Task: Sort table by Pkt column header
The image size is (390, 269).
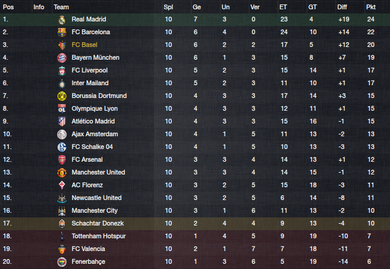Action: click(x=370, y=7)
